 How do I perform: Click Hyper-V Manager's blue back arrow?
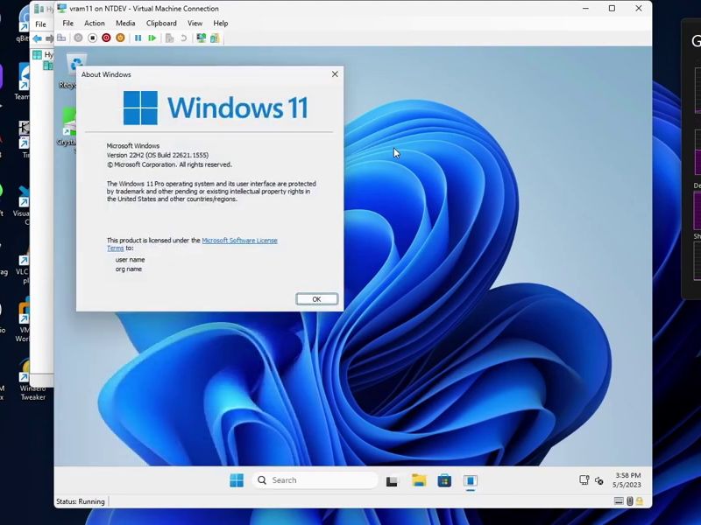(x=37, y=38)
